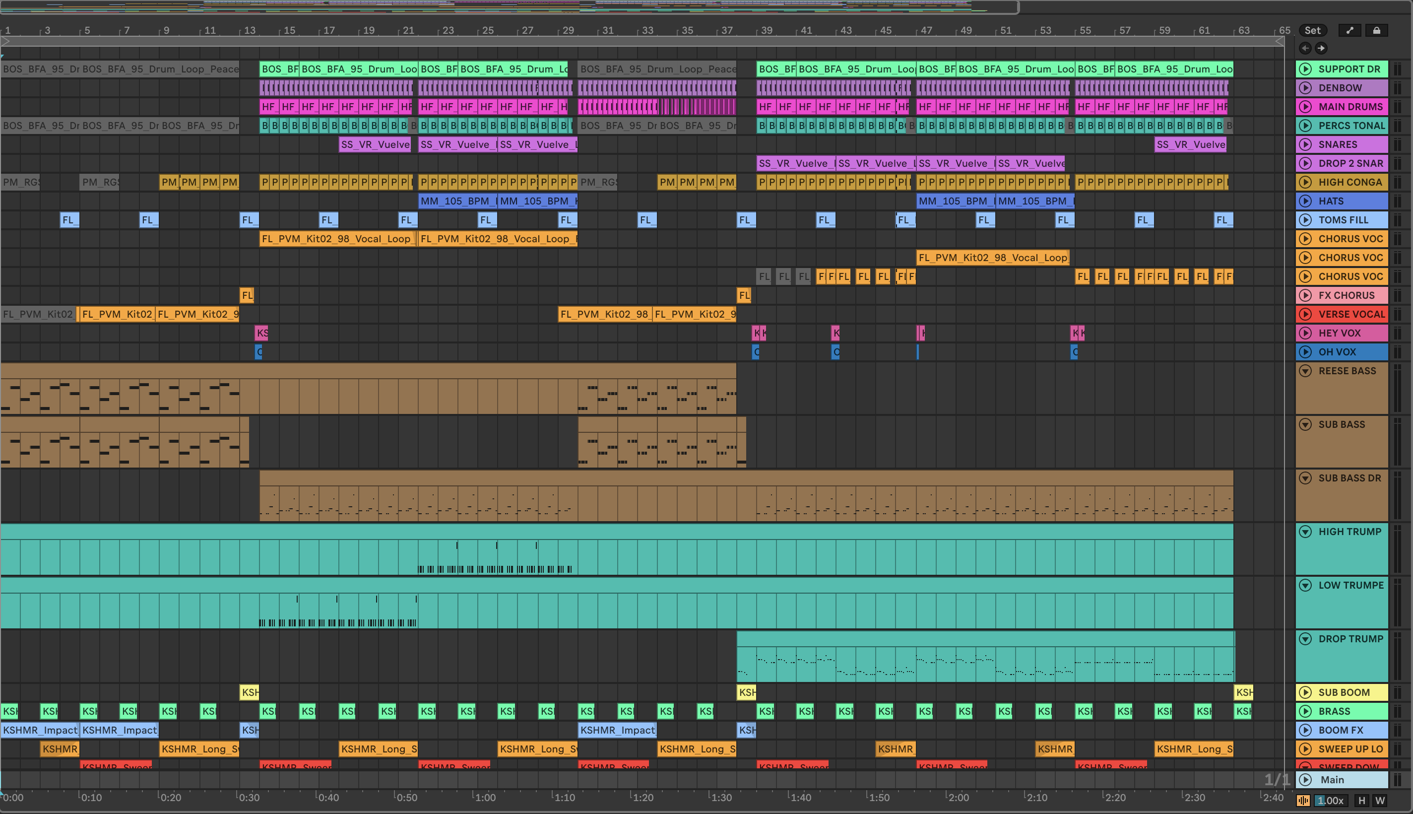This screenshot has height=814, width=1413.
Task: Fold the DROP TRUMP track
Action: 1306,639
